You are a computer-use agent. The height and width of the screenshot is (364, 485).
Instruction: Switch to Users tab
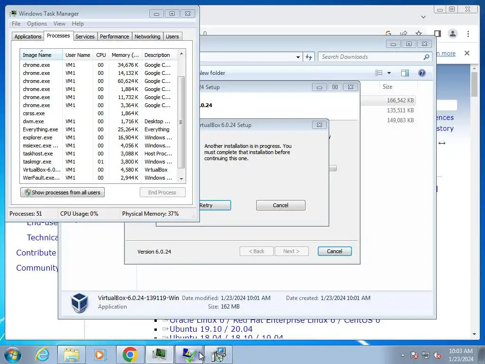coord(172,36)
